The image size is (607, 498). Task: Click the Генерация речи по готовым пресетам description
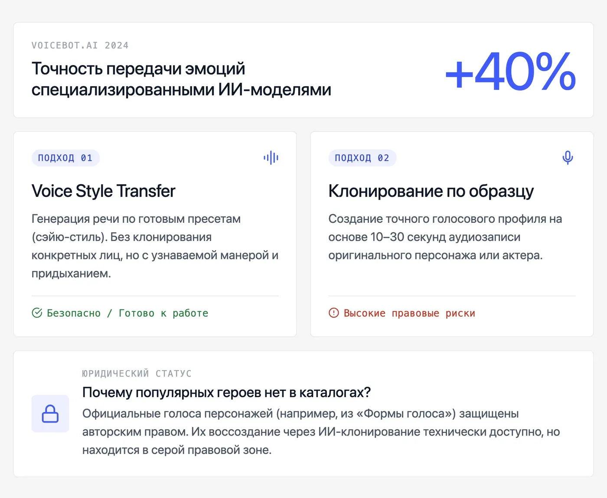click(x=155, y=246)
